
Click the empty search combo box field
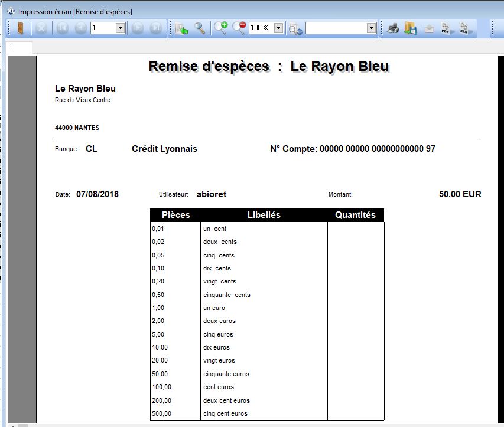coord(336,28)
